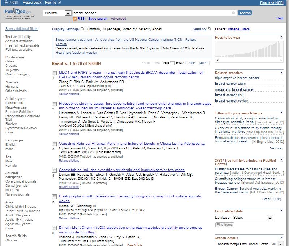Open the PubMed database dropdown
This screenshot has width=289, height=246.
tap(57, 13)
